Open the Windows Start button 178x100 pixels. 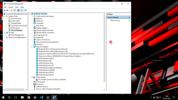coord(3,97)
